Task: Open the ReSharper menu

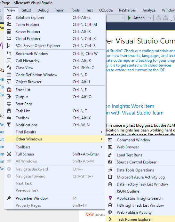Action: [x=127, y=10]
